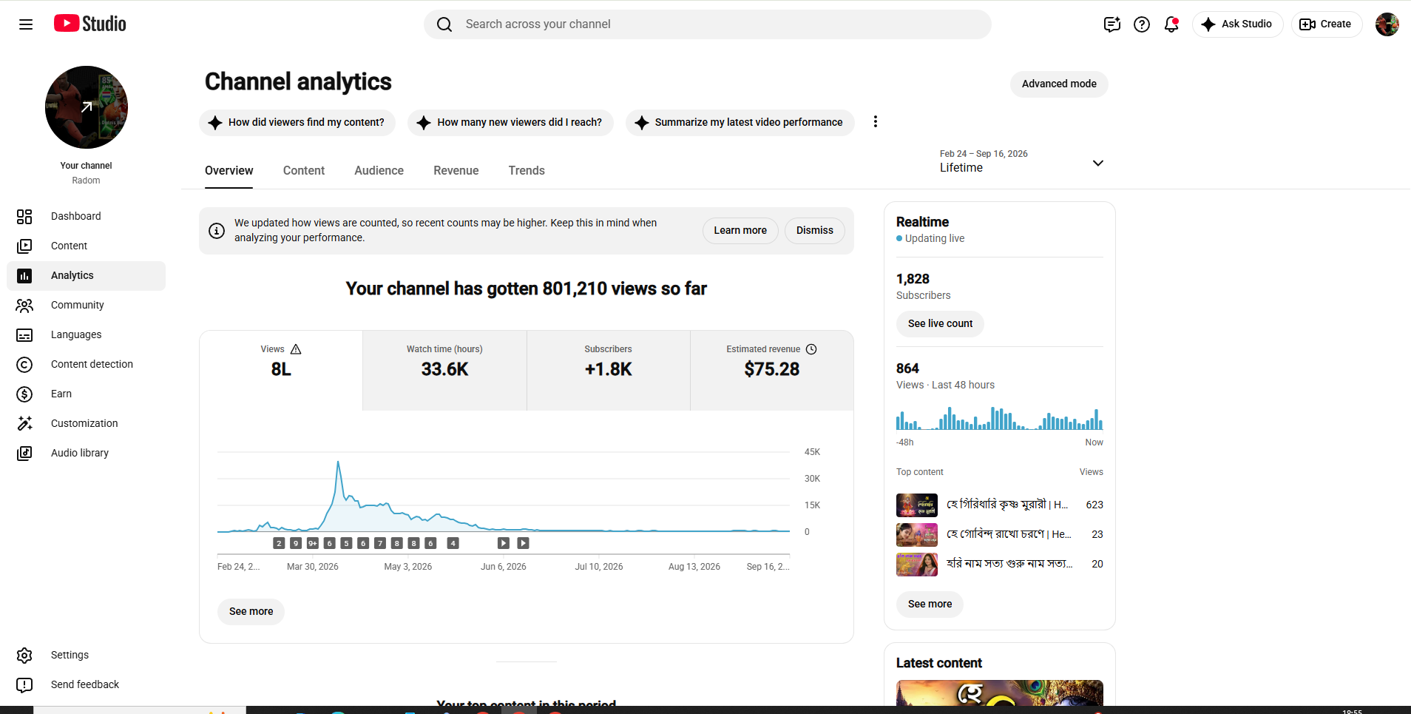The image size is (1411, 714).
Task: Open the notifications bell
Action: pos(1171,24)
